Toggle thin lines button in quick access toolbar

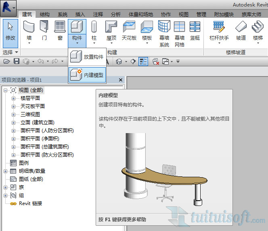point(143,61)
